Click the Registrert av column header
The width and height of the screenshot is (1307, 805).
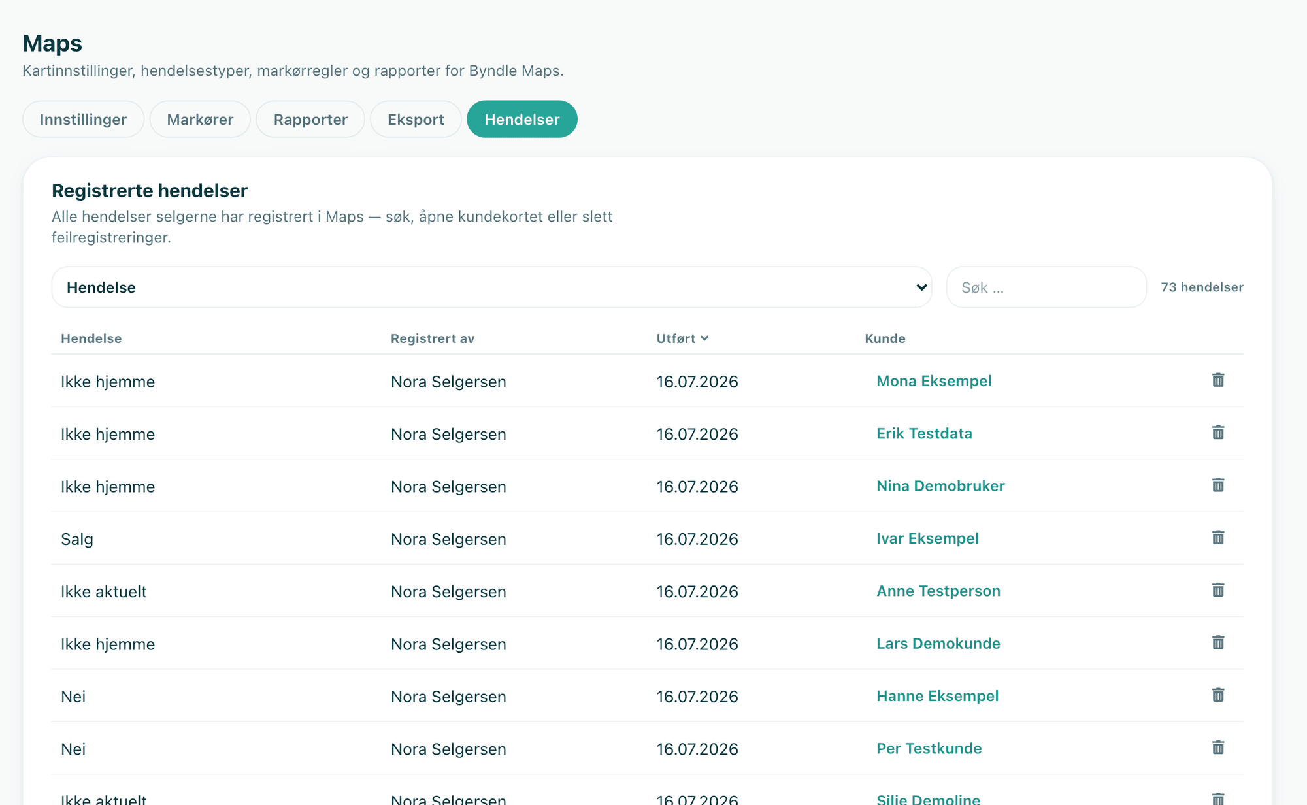click(x=433, y=338)
